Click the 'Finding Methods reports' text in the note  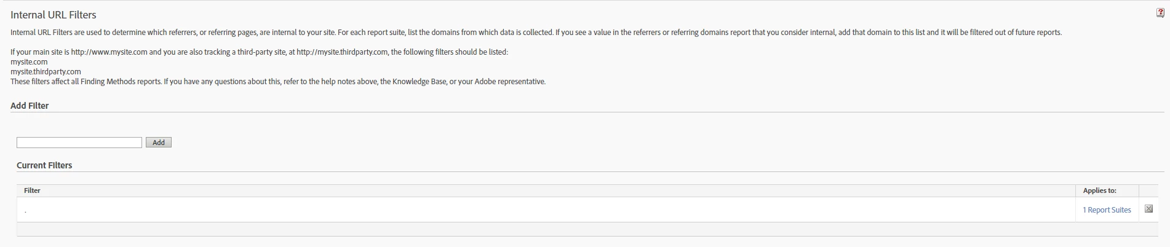click(x=121, y=82)
